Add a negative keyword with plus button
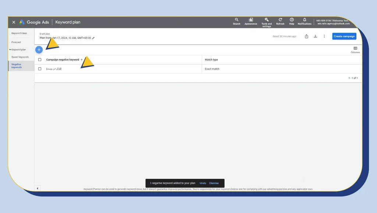The width and height of the screenshot is (377, 213). pyautogui.click(x=39, y=50)
